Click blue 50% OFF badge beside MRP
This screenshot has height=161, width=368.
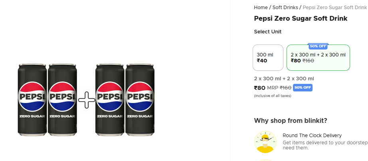coord(303,87)
